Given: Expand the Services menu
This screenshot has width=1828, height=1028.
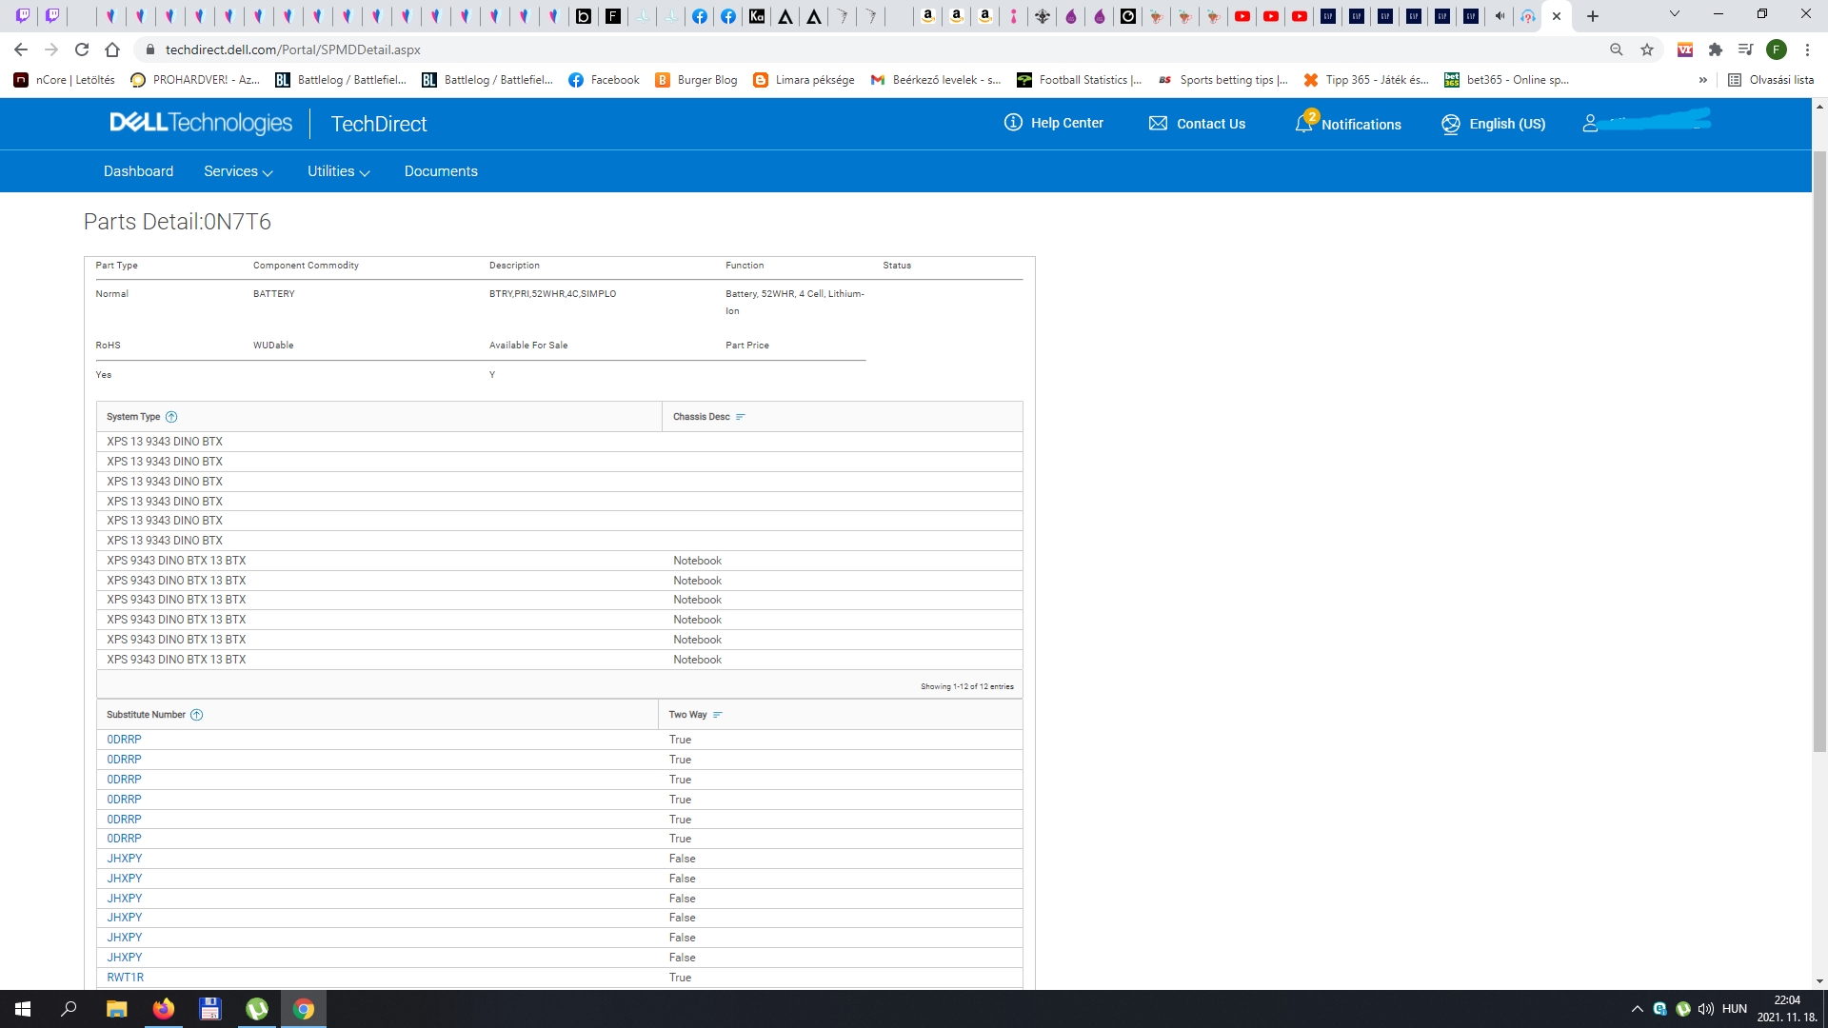Looking at the screenshot, I should (238, 171).
